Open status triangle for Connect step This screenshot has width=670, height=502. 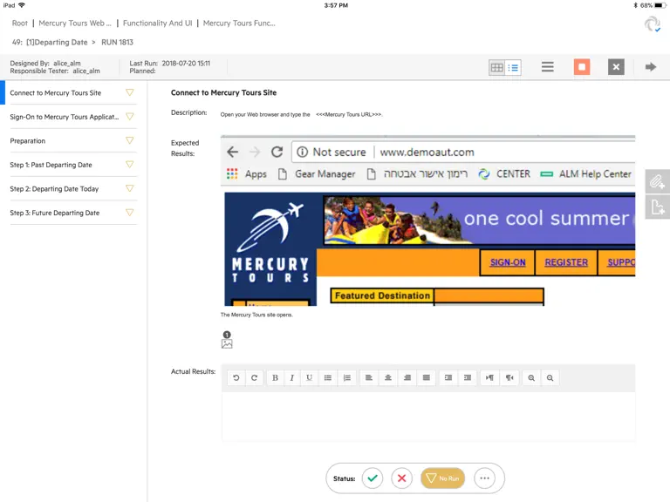pyautogui.click(x=129, y=92)
